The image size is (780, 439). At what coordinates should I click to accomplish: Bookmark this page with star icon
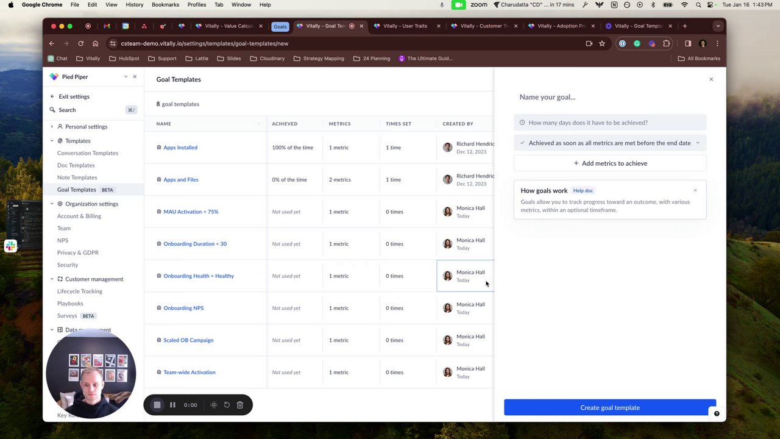tap(602, 43)
